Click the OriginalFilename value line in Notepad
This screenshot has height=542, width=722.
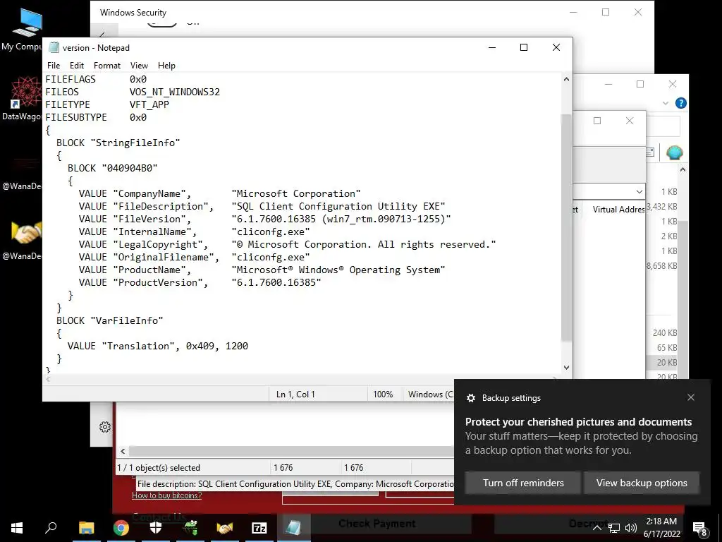coord(194,257)
